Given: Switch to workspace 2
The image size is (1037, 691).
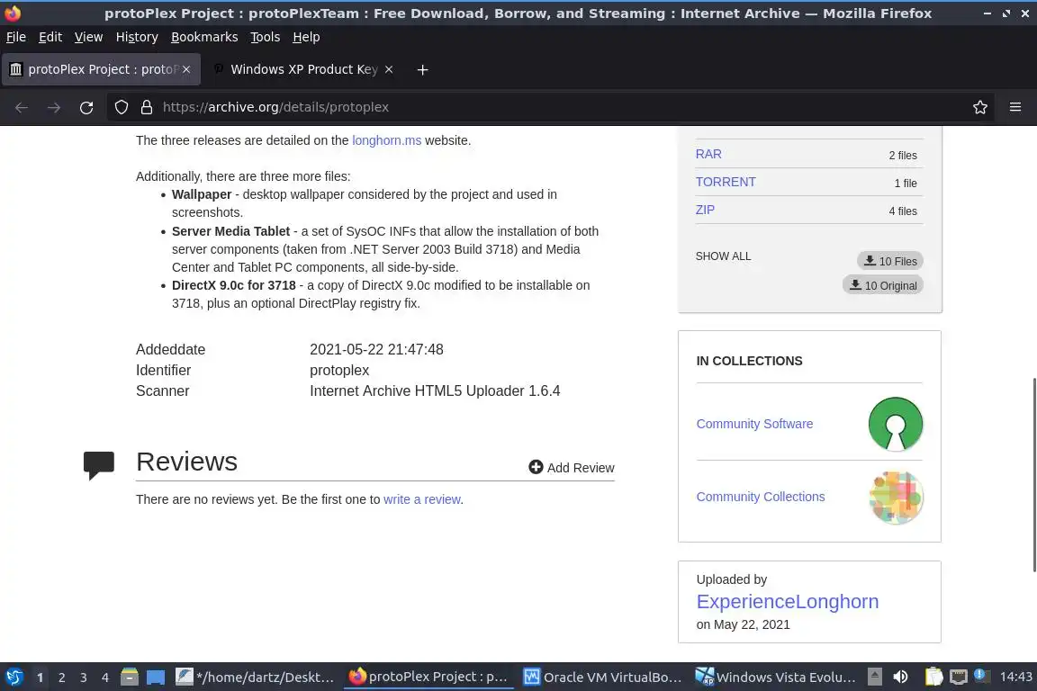Looking at the screenshot, I should [x=61, y=678].
